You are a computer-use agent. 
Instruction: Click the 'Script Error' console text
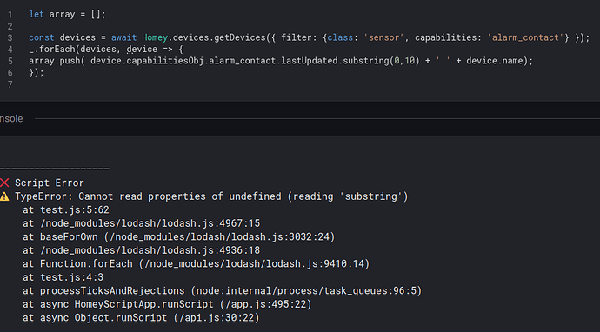(50, 183)
